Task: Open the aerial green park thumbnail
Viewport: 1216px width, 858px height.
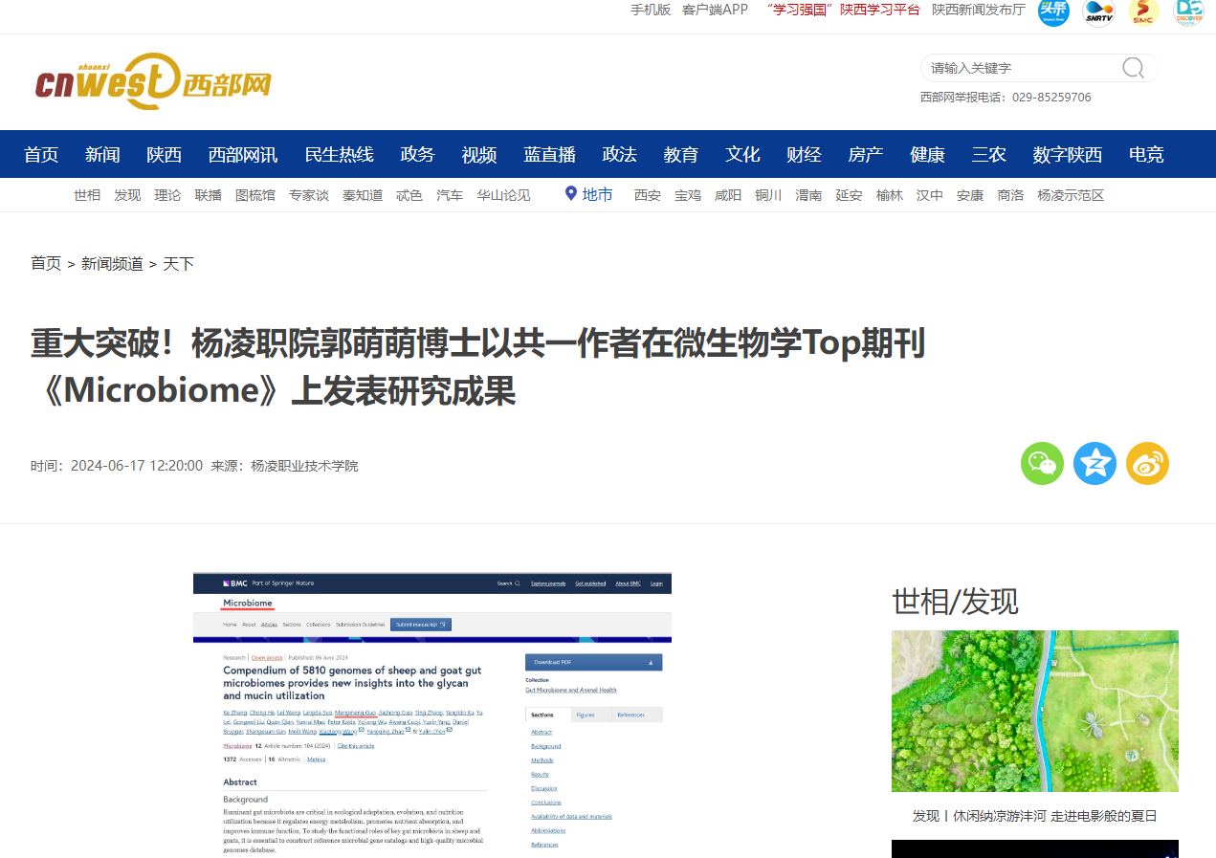Action: (x=1034, y=711)
